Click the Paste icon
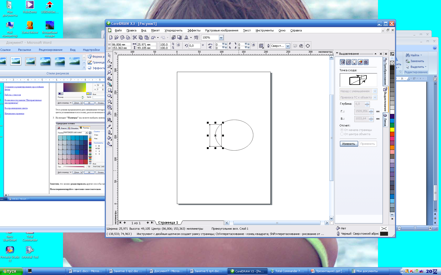The width and height of the screenshot is (441, 275). coord(146,37)
